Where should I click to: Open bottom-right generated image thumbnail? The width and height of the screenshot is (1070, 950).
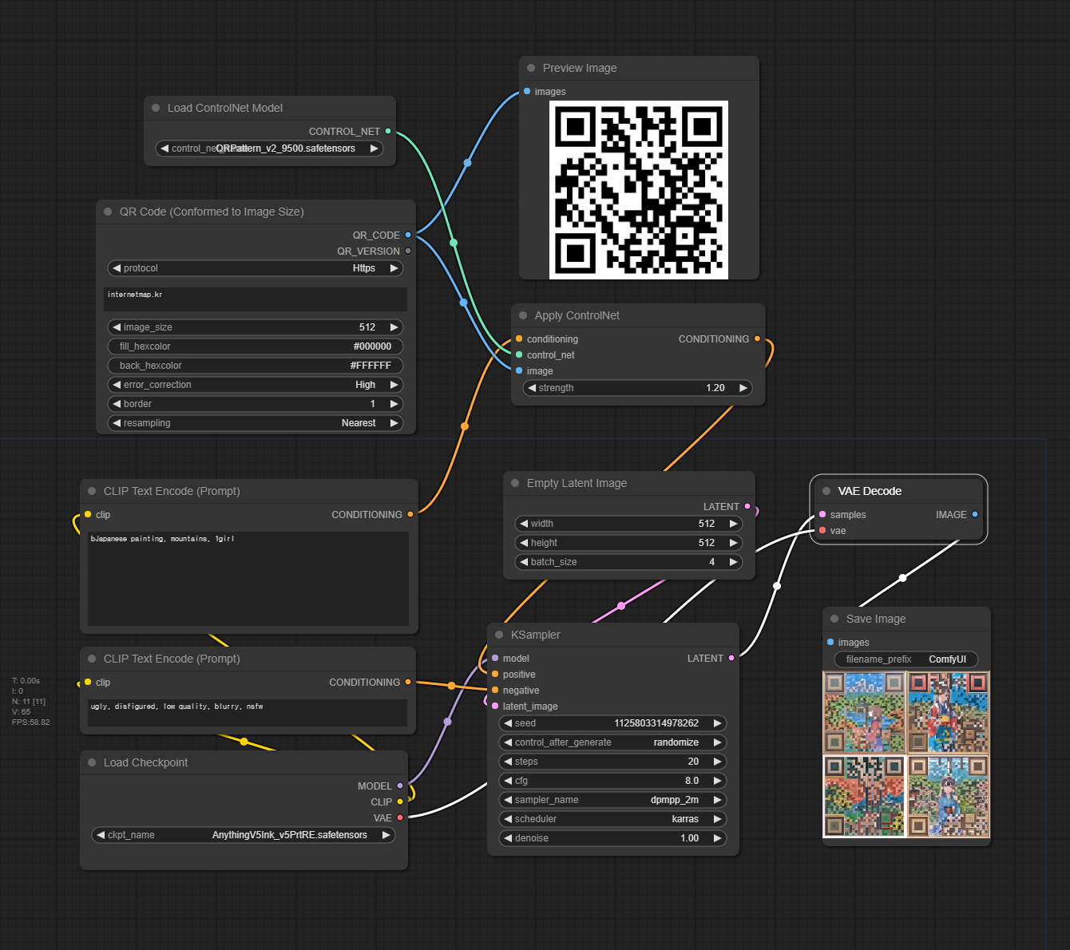tap(948, 796)
